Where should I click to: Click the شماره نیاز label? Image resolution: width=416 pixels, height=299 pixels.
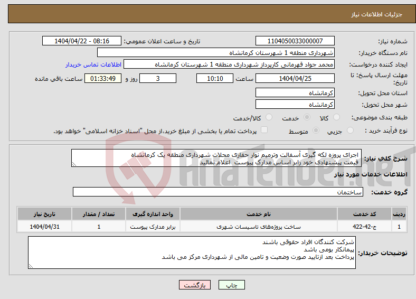[x=393, y=41]
